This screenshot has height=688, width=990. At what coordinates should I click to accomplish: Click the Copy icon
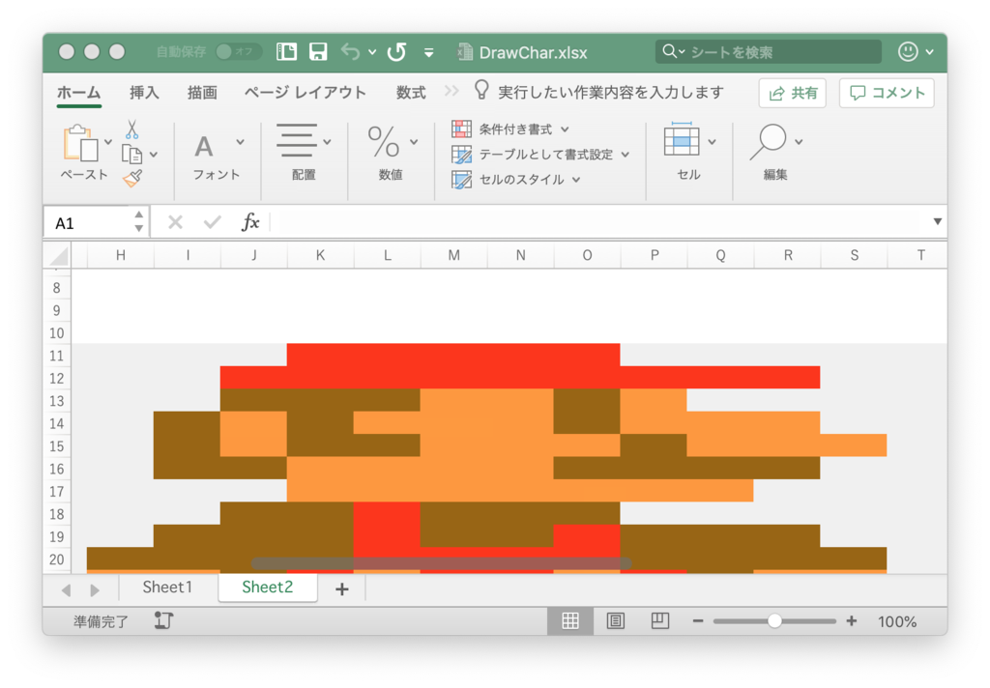(x=131, y=154)
